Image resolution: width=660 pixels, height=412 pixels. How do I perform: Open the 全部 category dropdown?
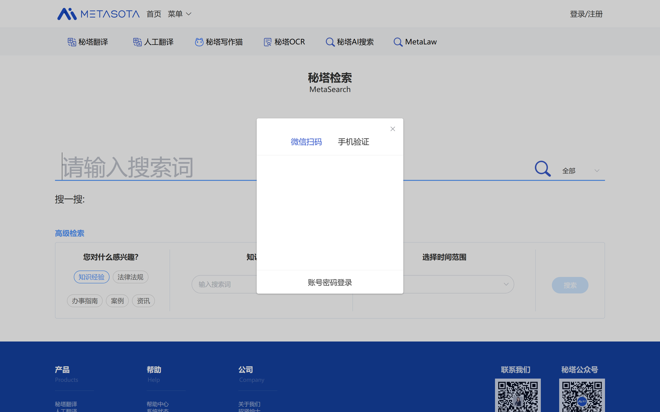581,171
